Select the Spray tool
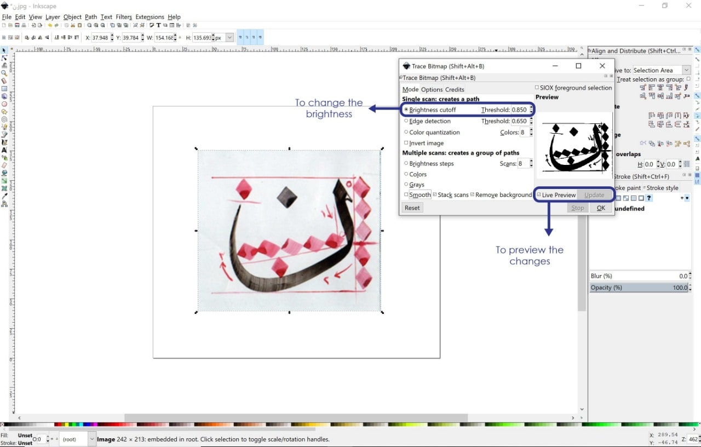Image resolution: width=701 pixels, height=447 pixels. [4, 157]
